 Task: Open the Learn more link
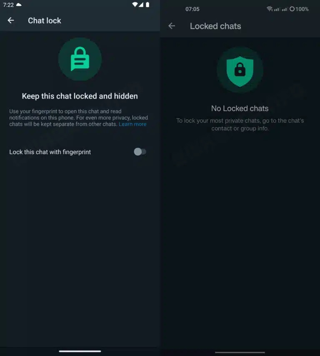[132, 124]
